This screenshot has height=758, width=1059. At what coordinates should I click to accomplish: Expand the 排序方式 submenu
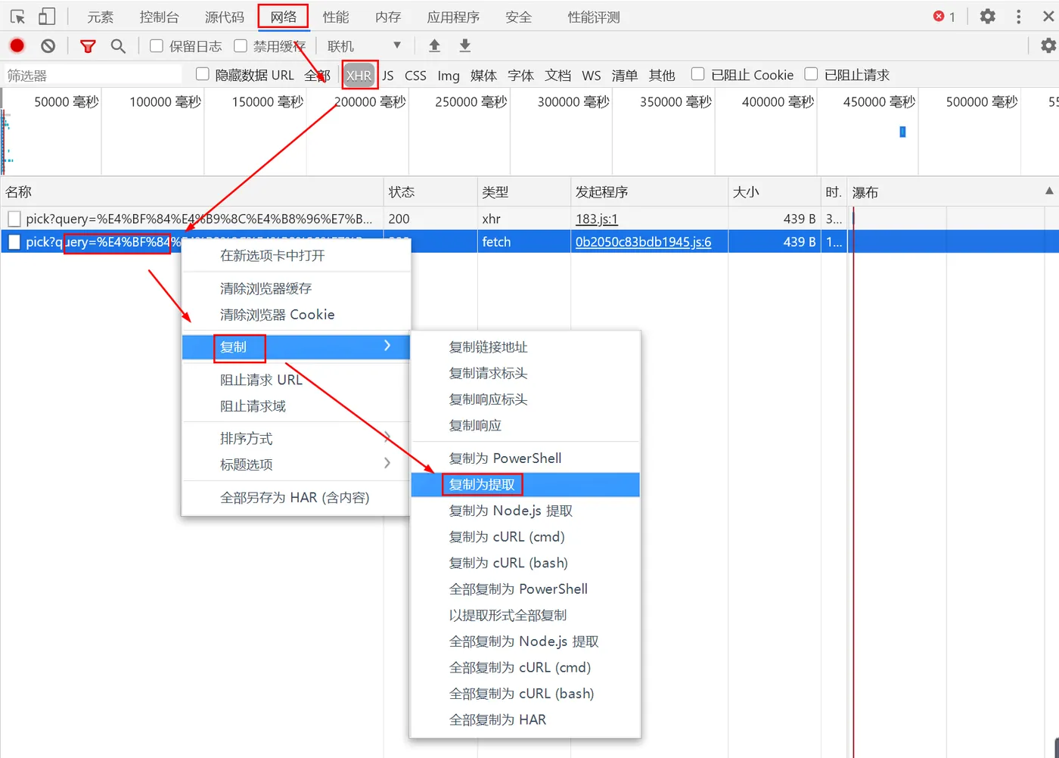pyautogui.click(x=297, y=439)
